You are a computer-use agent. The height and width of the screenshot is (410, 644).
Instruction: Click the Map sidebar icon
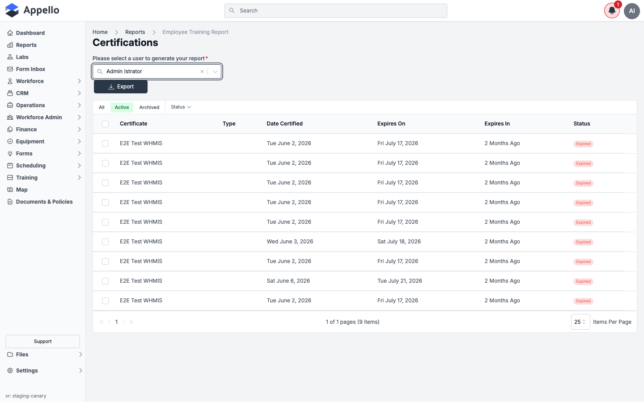10,190
